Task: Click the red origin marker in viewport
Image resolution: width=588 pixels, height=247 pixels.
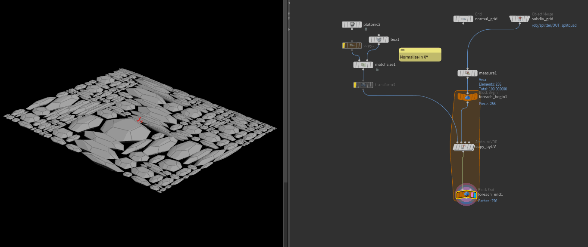Action: coord(139,120)
